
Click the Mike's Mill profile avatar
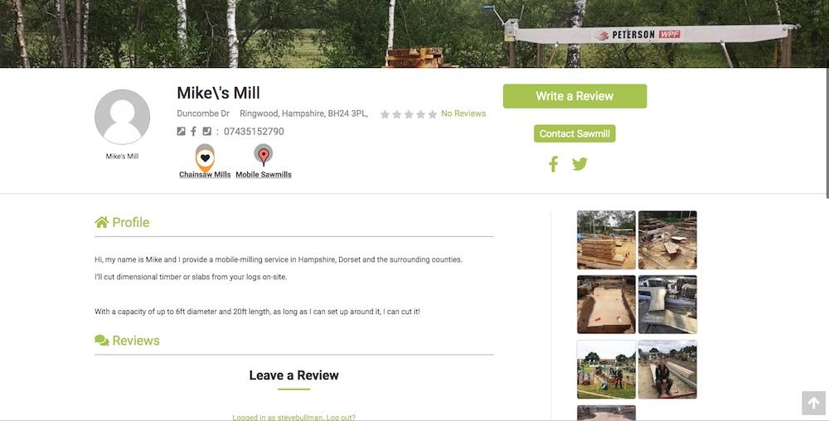pyautogui.click(x=122, y=117)
